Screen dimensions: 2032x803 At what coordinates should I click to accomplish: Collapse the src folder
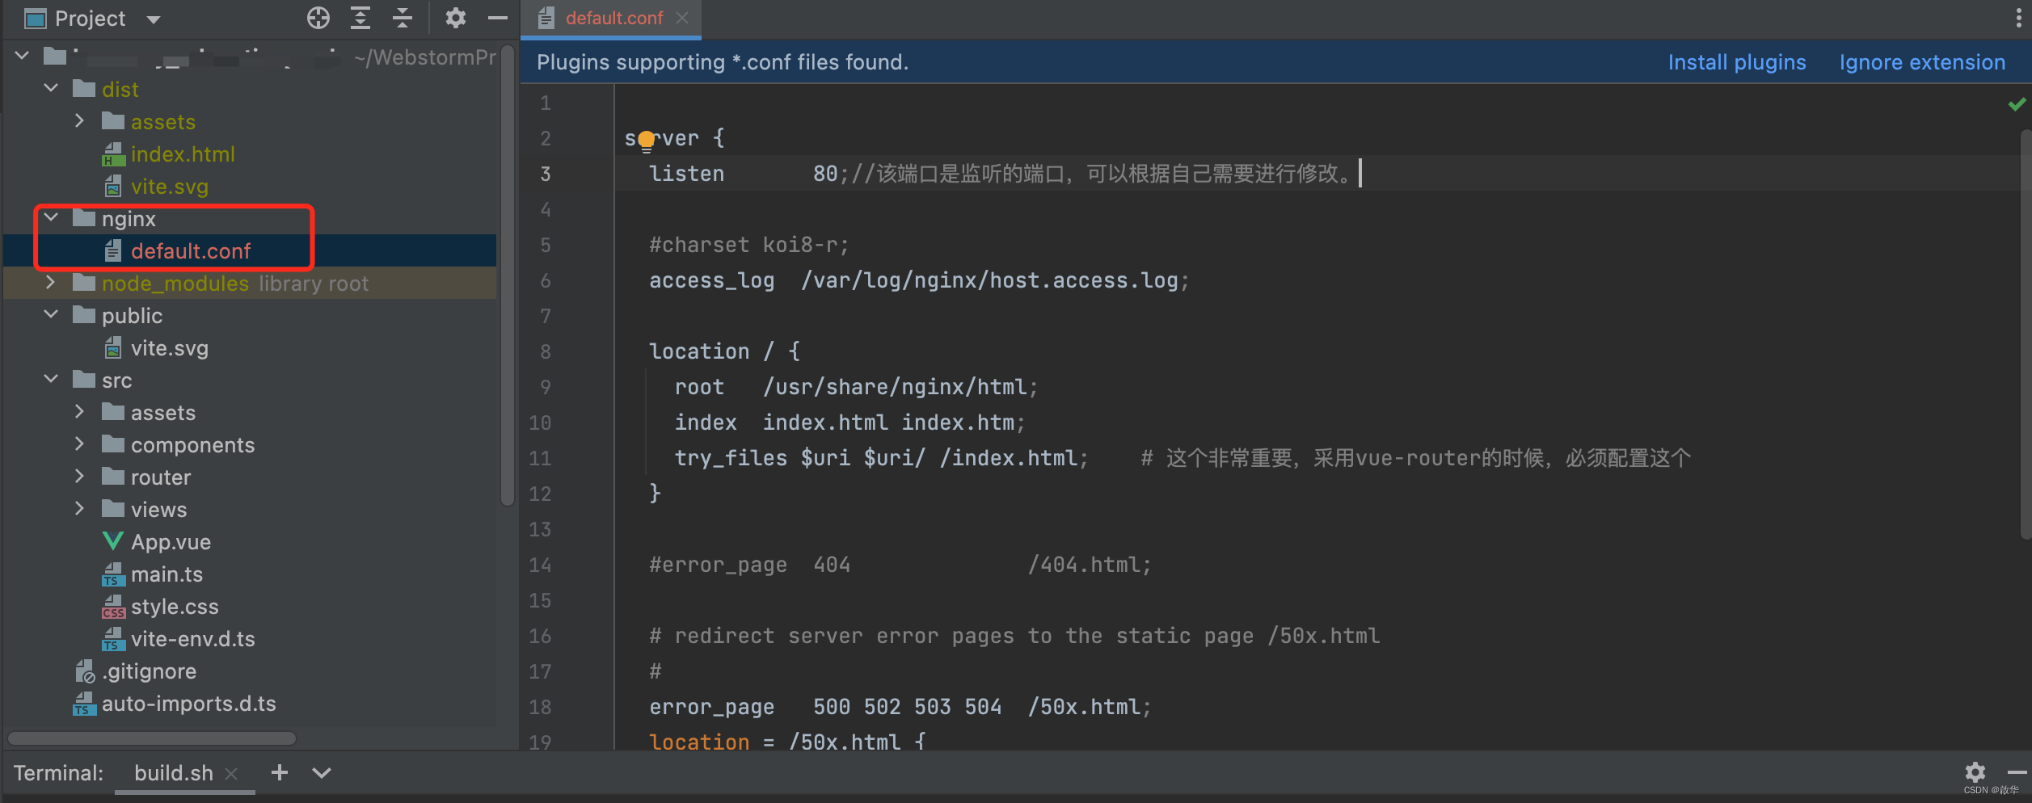pyautogui.click(x=51, y=379)
